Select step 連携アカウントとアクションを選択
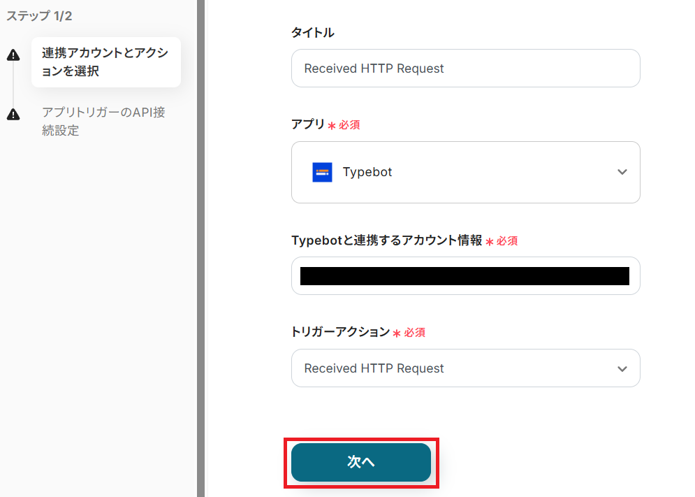The height and width of the screenshot is (497, 695). (x=105, y=62)
